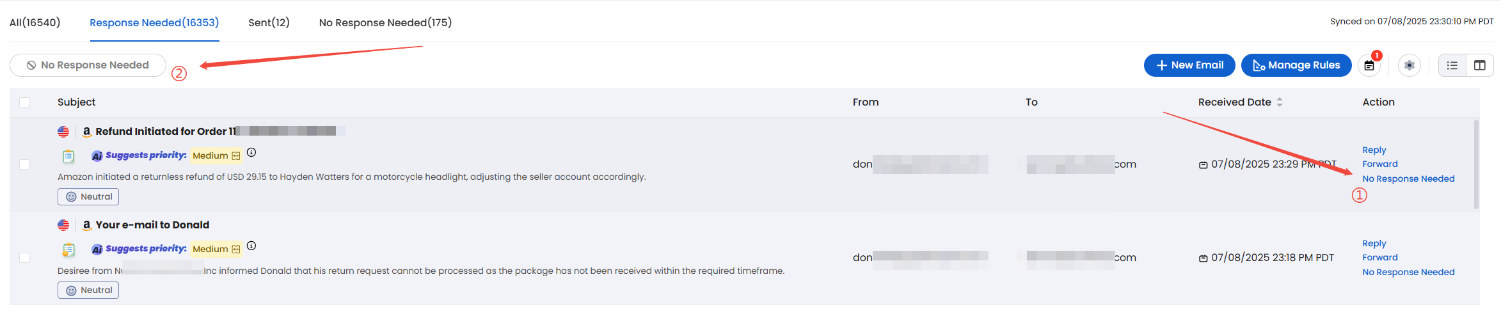Viewport: 1501px width, 309px height.
Task: Sort emails by Received Date arrows
Action: (1280, 102)
